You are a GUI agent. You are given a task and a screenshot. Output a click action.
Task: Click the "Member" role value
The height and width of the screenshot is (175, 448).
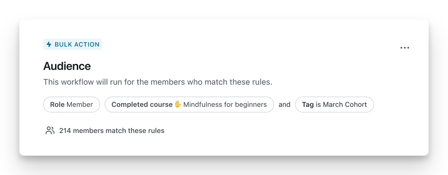tap(80, 104)
